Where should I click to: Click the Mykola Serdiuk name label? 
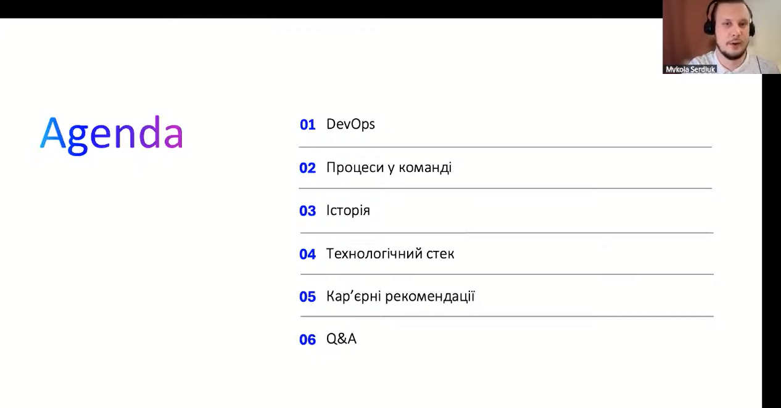pos(690,70)
